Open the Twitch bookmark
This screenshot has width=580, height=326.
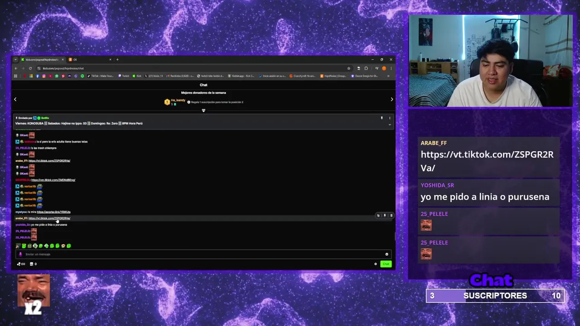(124, 76)
